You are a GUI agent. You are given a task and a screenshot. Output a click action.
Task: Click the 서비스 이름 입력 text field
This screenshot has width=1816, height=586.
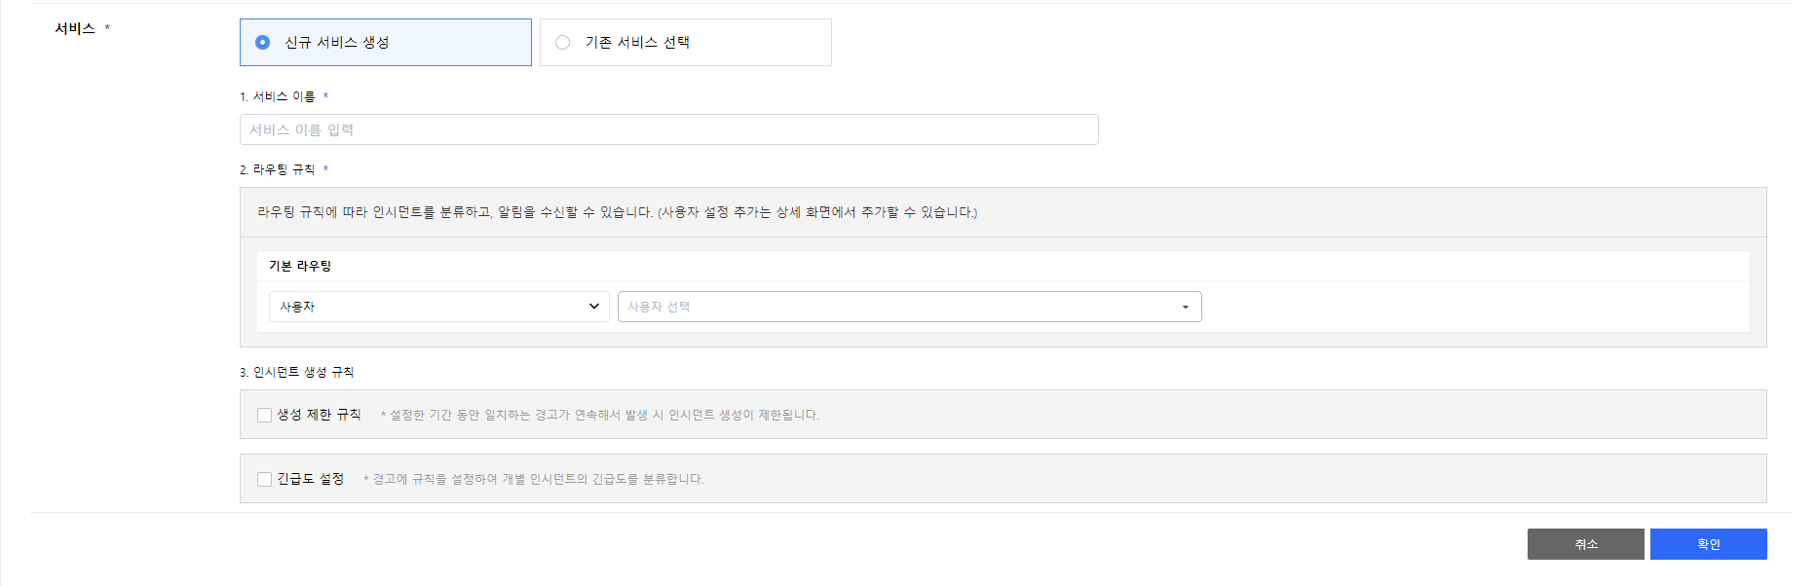(668, 129)
